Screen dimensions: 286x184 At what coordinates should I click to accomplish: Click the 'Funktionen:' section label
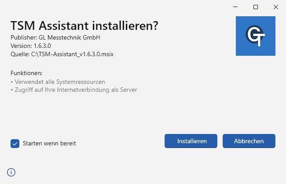(x=26, y=73)
